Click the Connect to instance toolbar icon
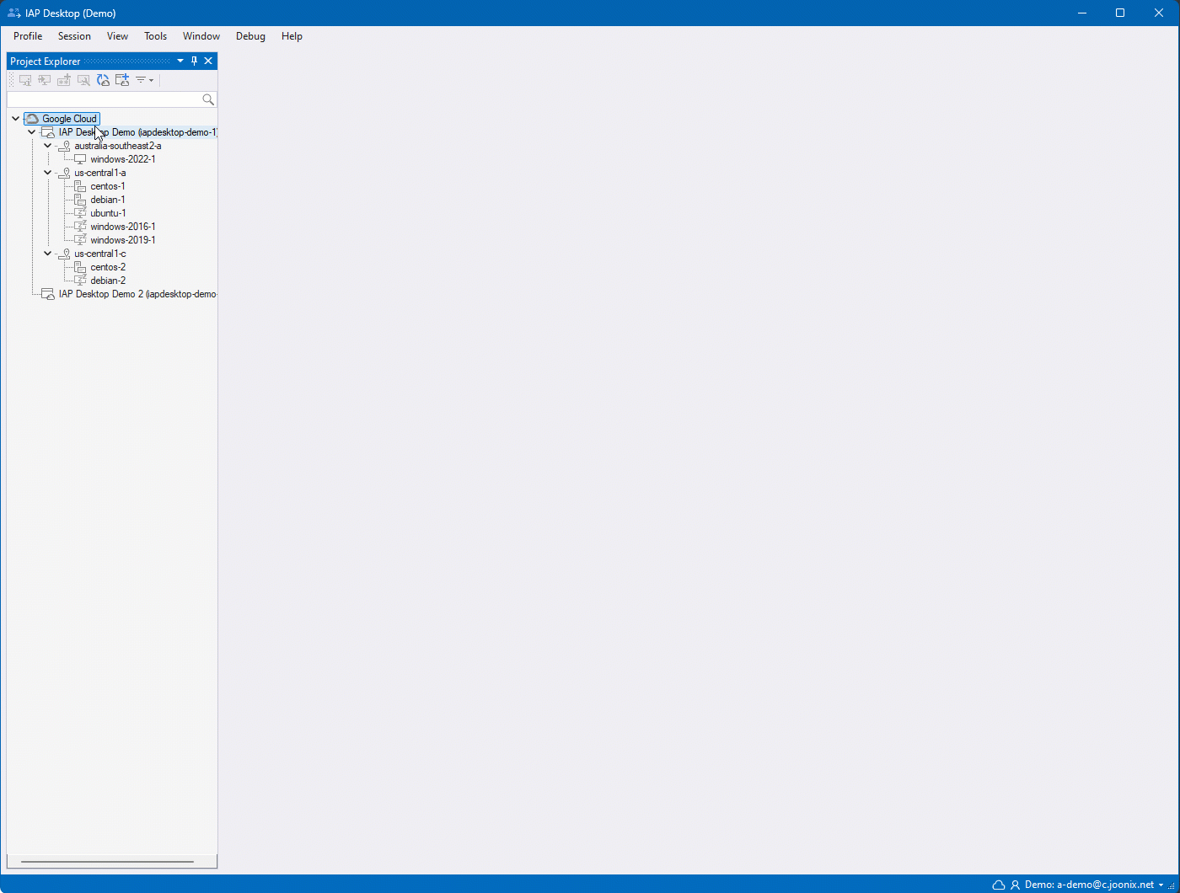The width and height of the screenshot is (1180, 893). point(25,80)
